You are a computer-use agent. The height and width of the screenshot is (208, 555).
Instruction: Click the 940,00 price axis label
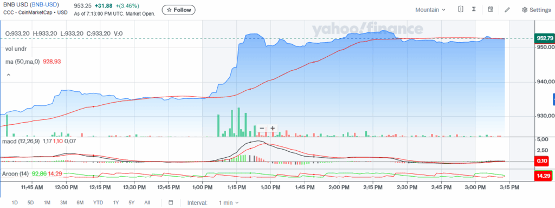click(545, 82)
